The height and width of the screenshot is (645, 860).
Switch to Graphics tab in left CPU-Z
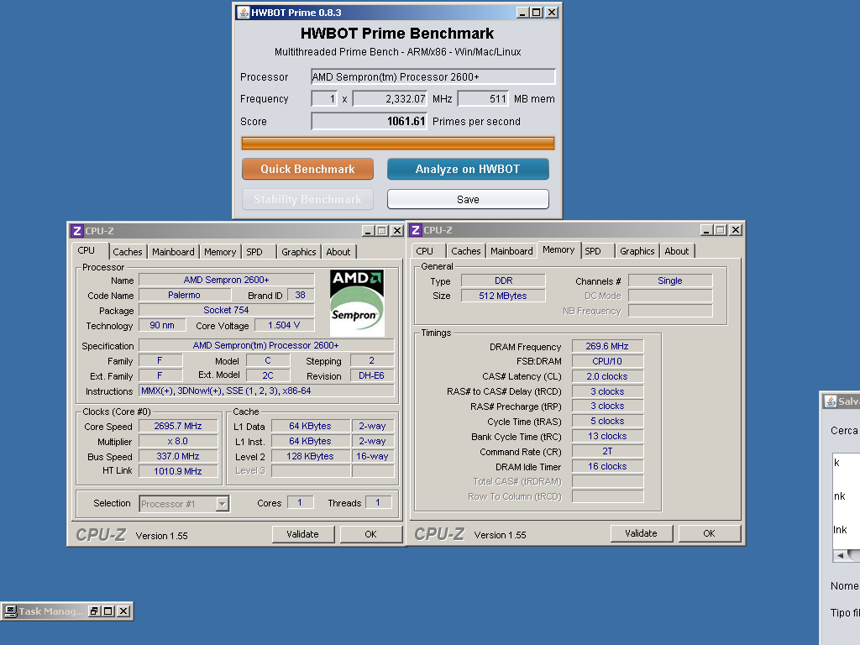point(299,252)
